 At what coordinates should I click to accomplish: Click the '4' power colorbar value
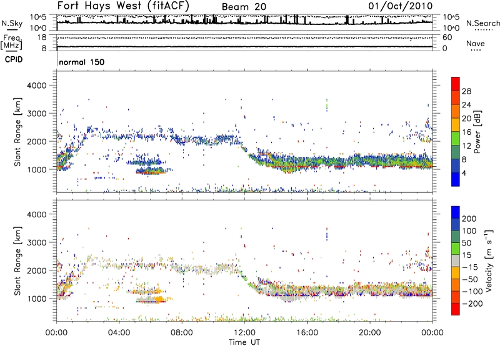pos(464,173)
